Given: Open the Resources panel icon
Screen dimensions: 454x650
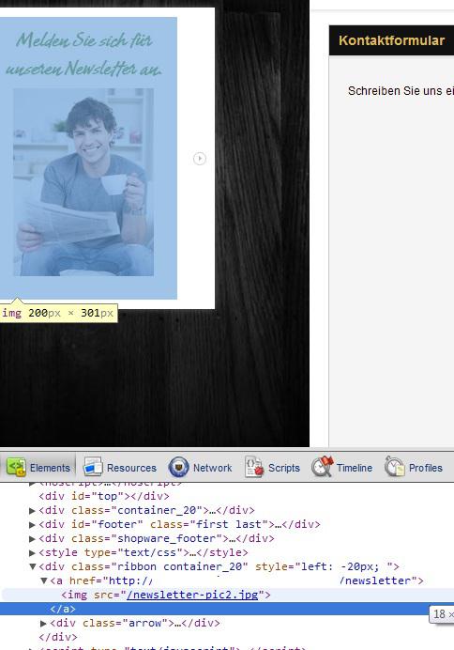Looking at the screenshot, I should [93, 467].
